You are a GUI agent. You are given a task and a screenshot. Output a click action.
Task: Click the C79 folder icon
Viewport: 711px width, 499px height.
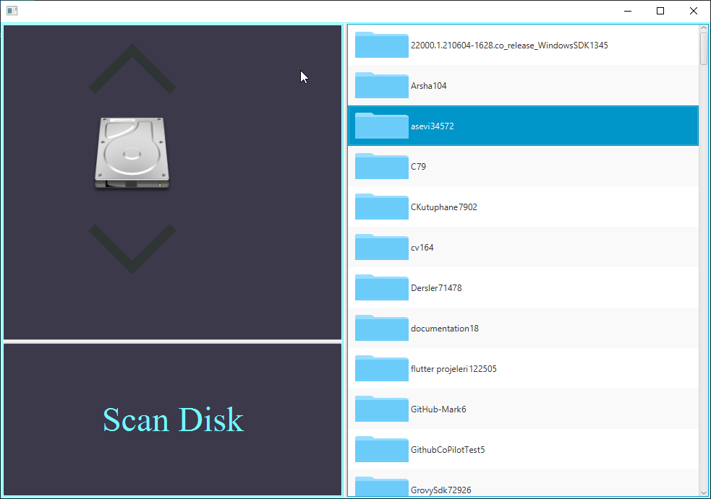coord(381,166)
